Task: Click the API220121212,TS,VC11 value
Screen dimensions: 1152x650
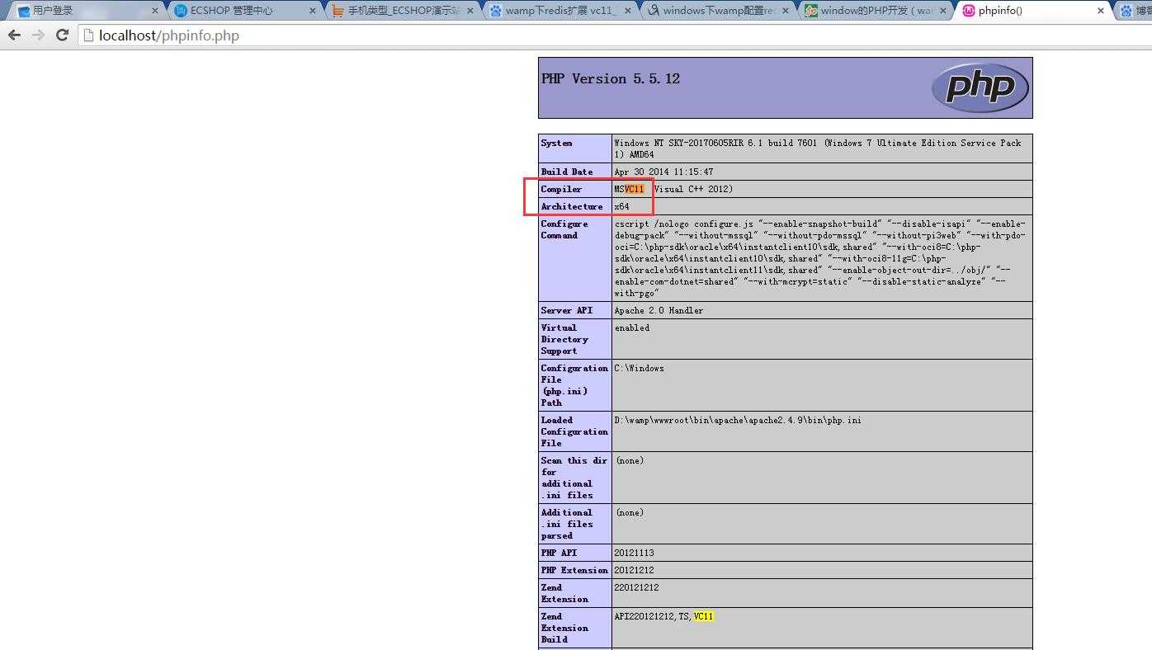Action: click(x=663, y=617)
